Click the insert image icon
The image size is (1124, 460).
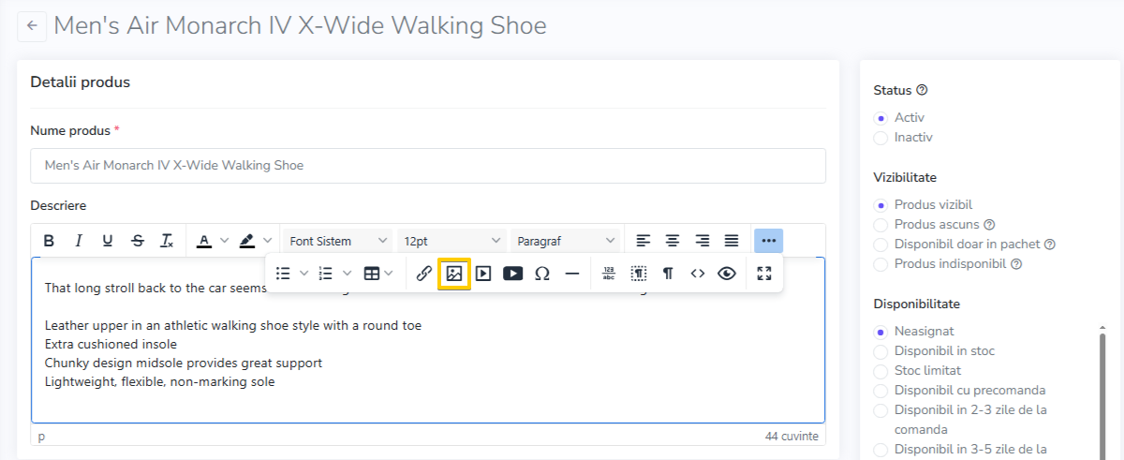coord(454,274)
